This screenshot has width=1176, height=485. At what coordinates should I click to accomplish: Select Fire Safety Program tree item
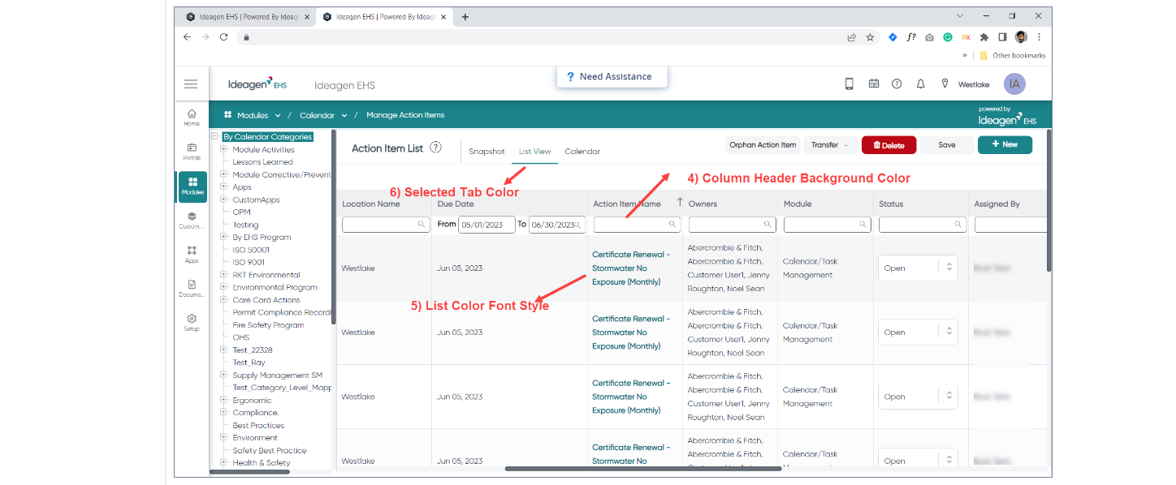coord(268,325)
